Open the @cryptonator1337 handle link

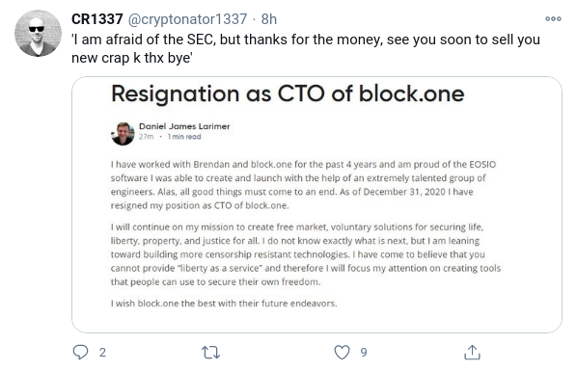coord(188,19)
